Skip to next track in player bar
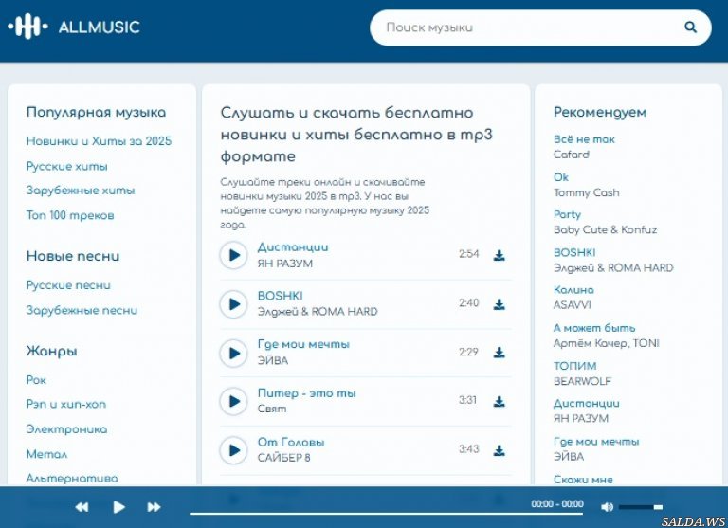The width and height of the screenshot is (728, 528). click(x=155, y=507)
